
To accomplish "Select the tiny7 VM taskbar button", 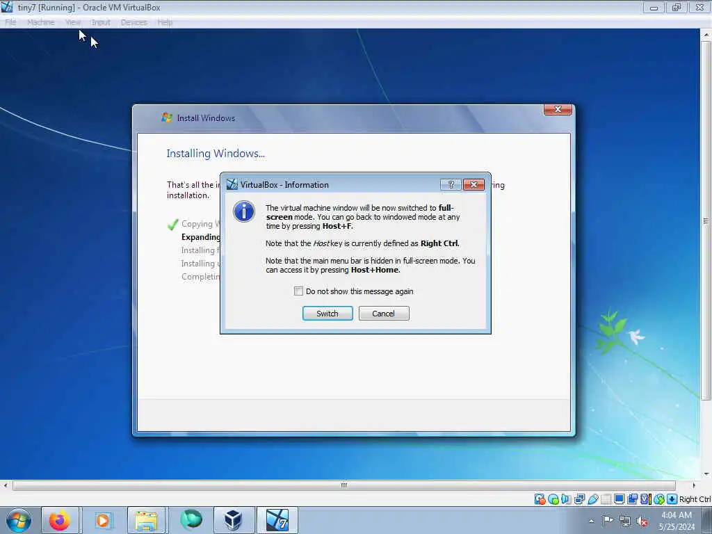I will 277,520.
